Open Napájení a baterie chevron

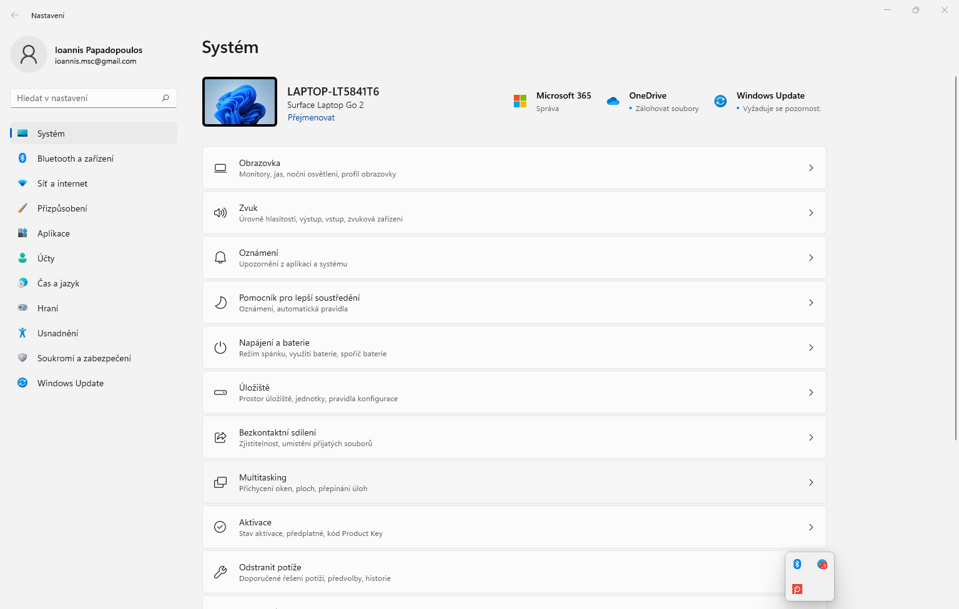(x=811, y=348)
